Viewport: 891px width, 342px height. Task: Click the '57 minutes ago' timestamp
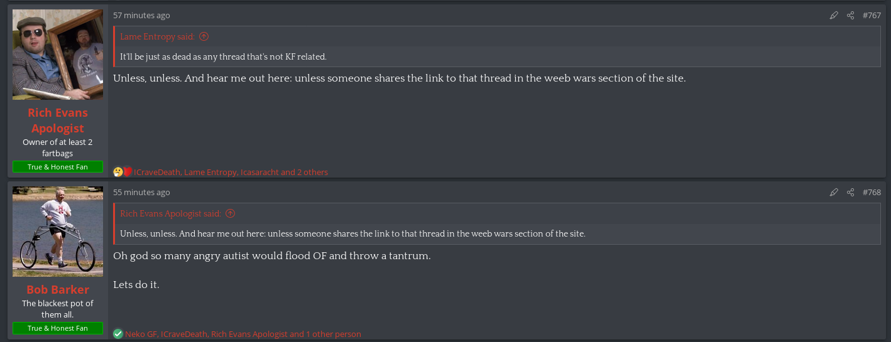pos(141,16)
